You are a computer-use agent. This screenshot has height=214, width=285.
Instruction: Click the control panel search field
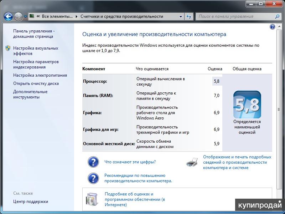click(x=235, y=16)
